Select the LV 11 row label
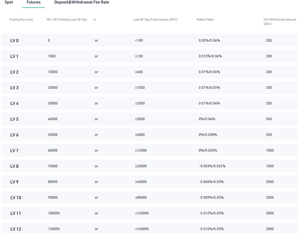This screenshot has height=233, width=298. (x=16, y=214)
